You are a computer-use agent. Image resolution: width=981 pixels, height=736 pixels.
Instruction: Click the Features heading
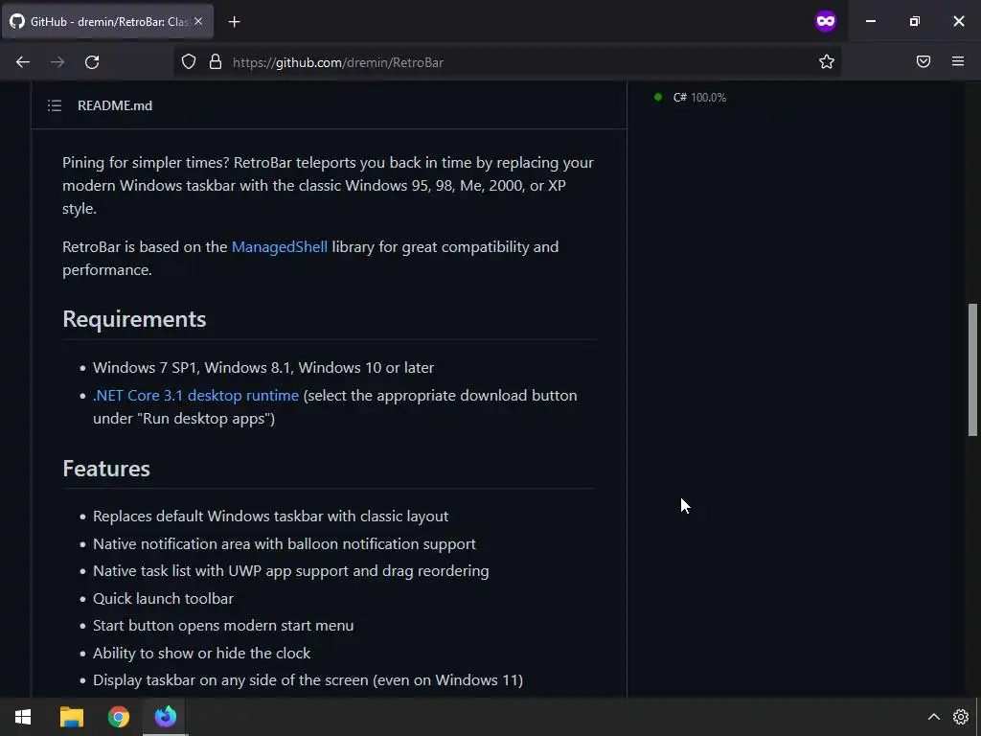click(106, 469)
